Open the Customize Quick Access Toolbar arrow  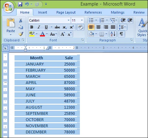46,4
